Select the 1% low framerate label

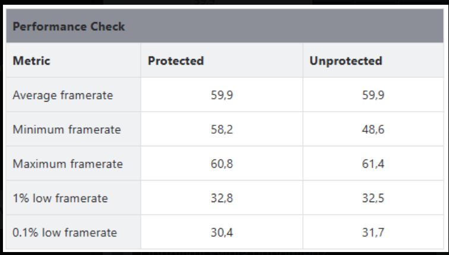[x=60, y=198]
